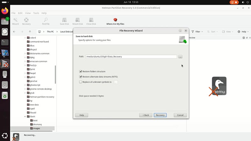Click the screen recording indicator in top bar
Screen dimensions: 251x141
(x=234, y=2)
